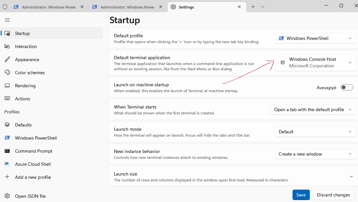Image resolution: width=358 pixels, height=202 pixels.
Task: Minimize the Terminal window
Action: pos(326,6)
